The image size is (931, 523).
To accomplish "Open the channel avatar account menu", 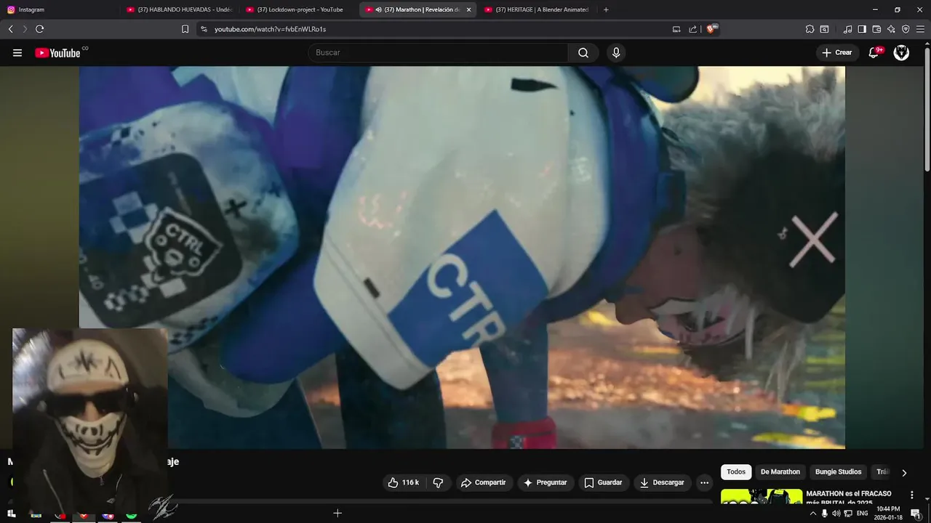I will pyautogui.click(x=901, y=52).
